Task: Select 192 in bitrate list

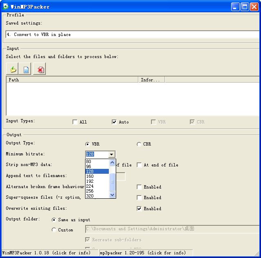Action: tap(97, 181)
